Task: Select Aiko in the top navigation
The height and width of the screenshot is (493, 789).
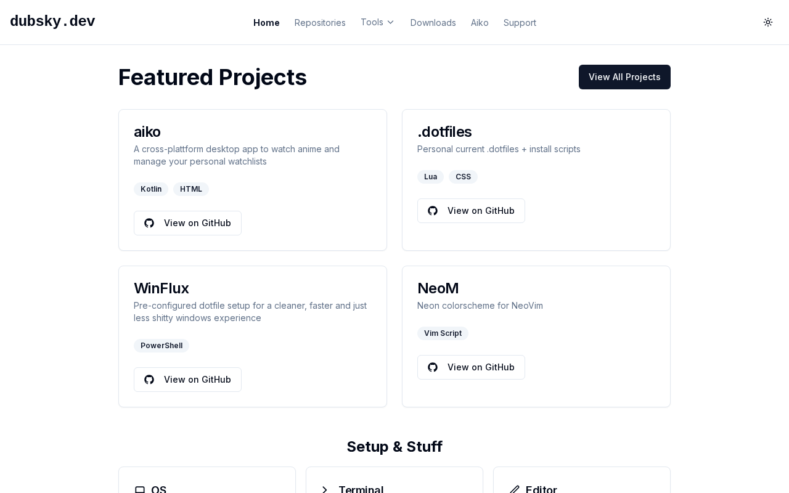Action: tap(480, 23)
